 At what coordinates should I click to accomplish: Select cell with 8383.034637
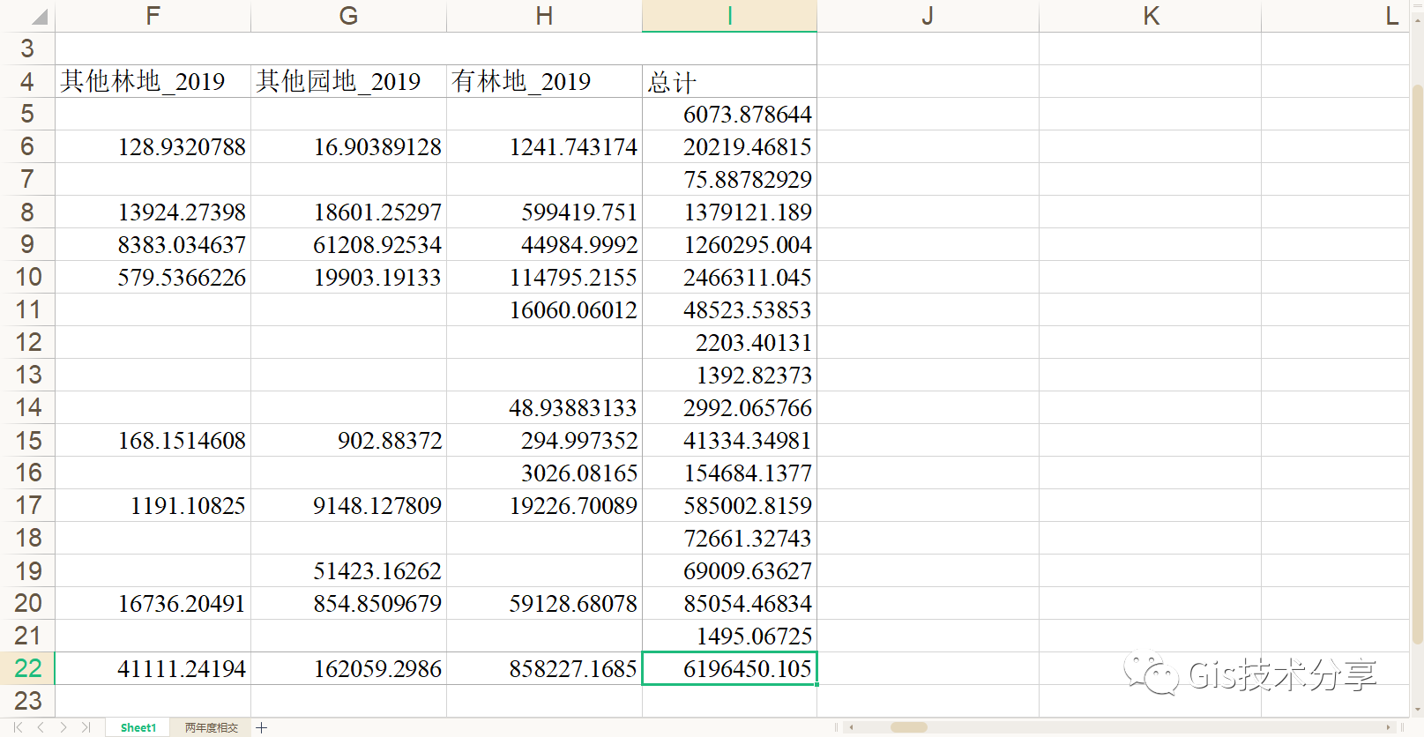pos(153,244)
